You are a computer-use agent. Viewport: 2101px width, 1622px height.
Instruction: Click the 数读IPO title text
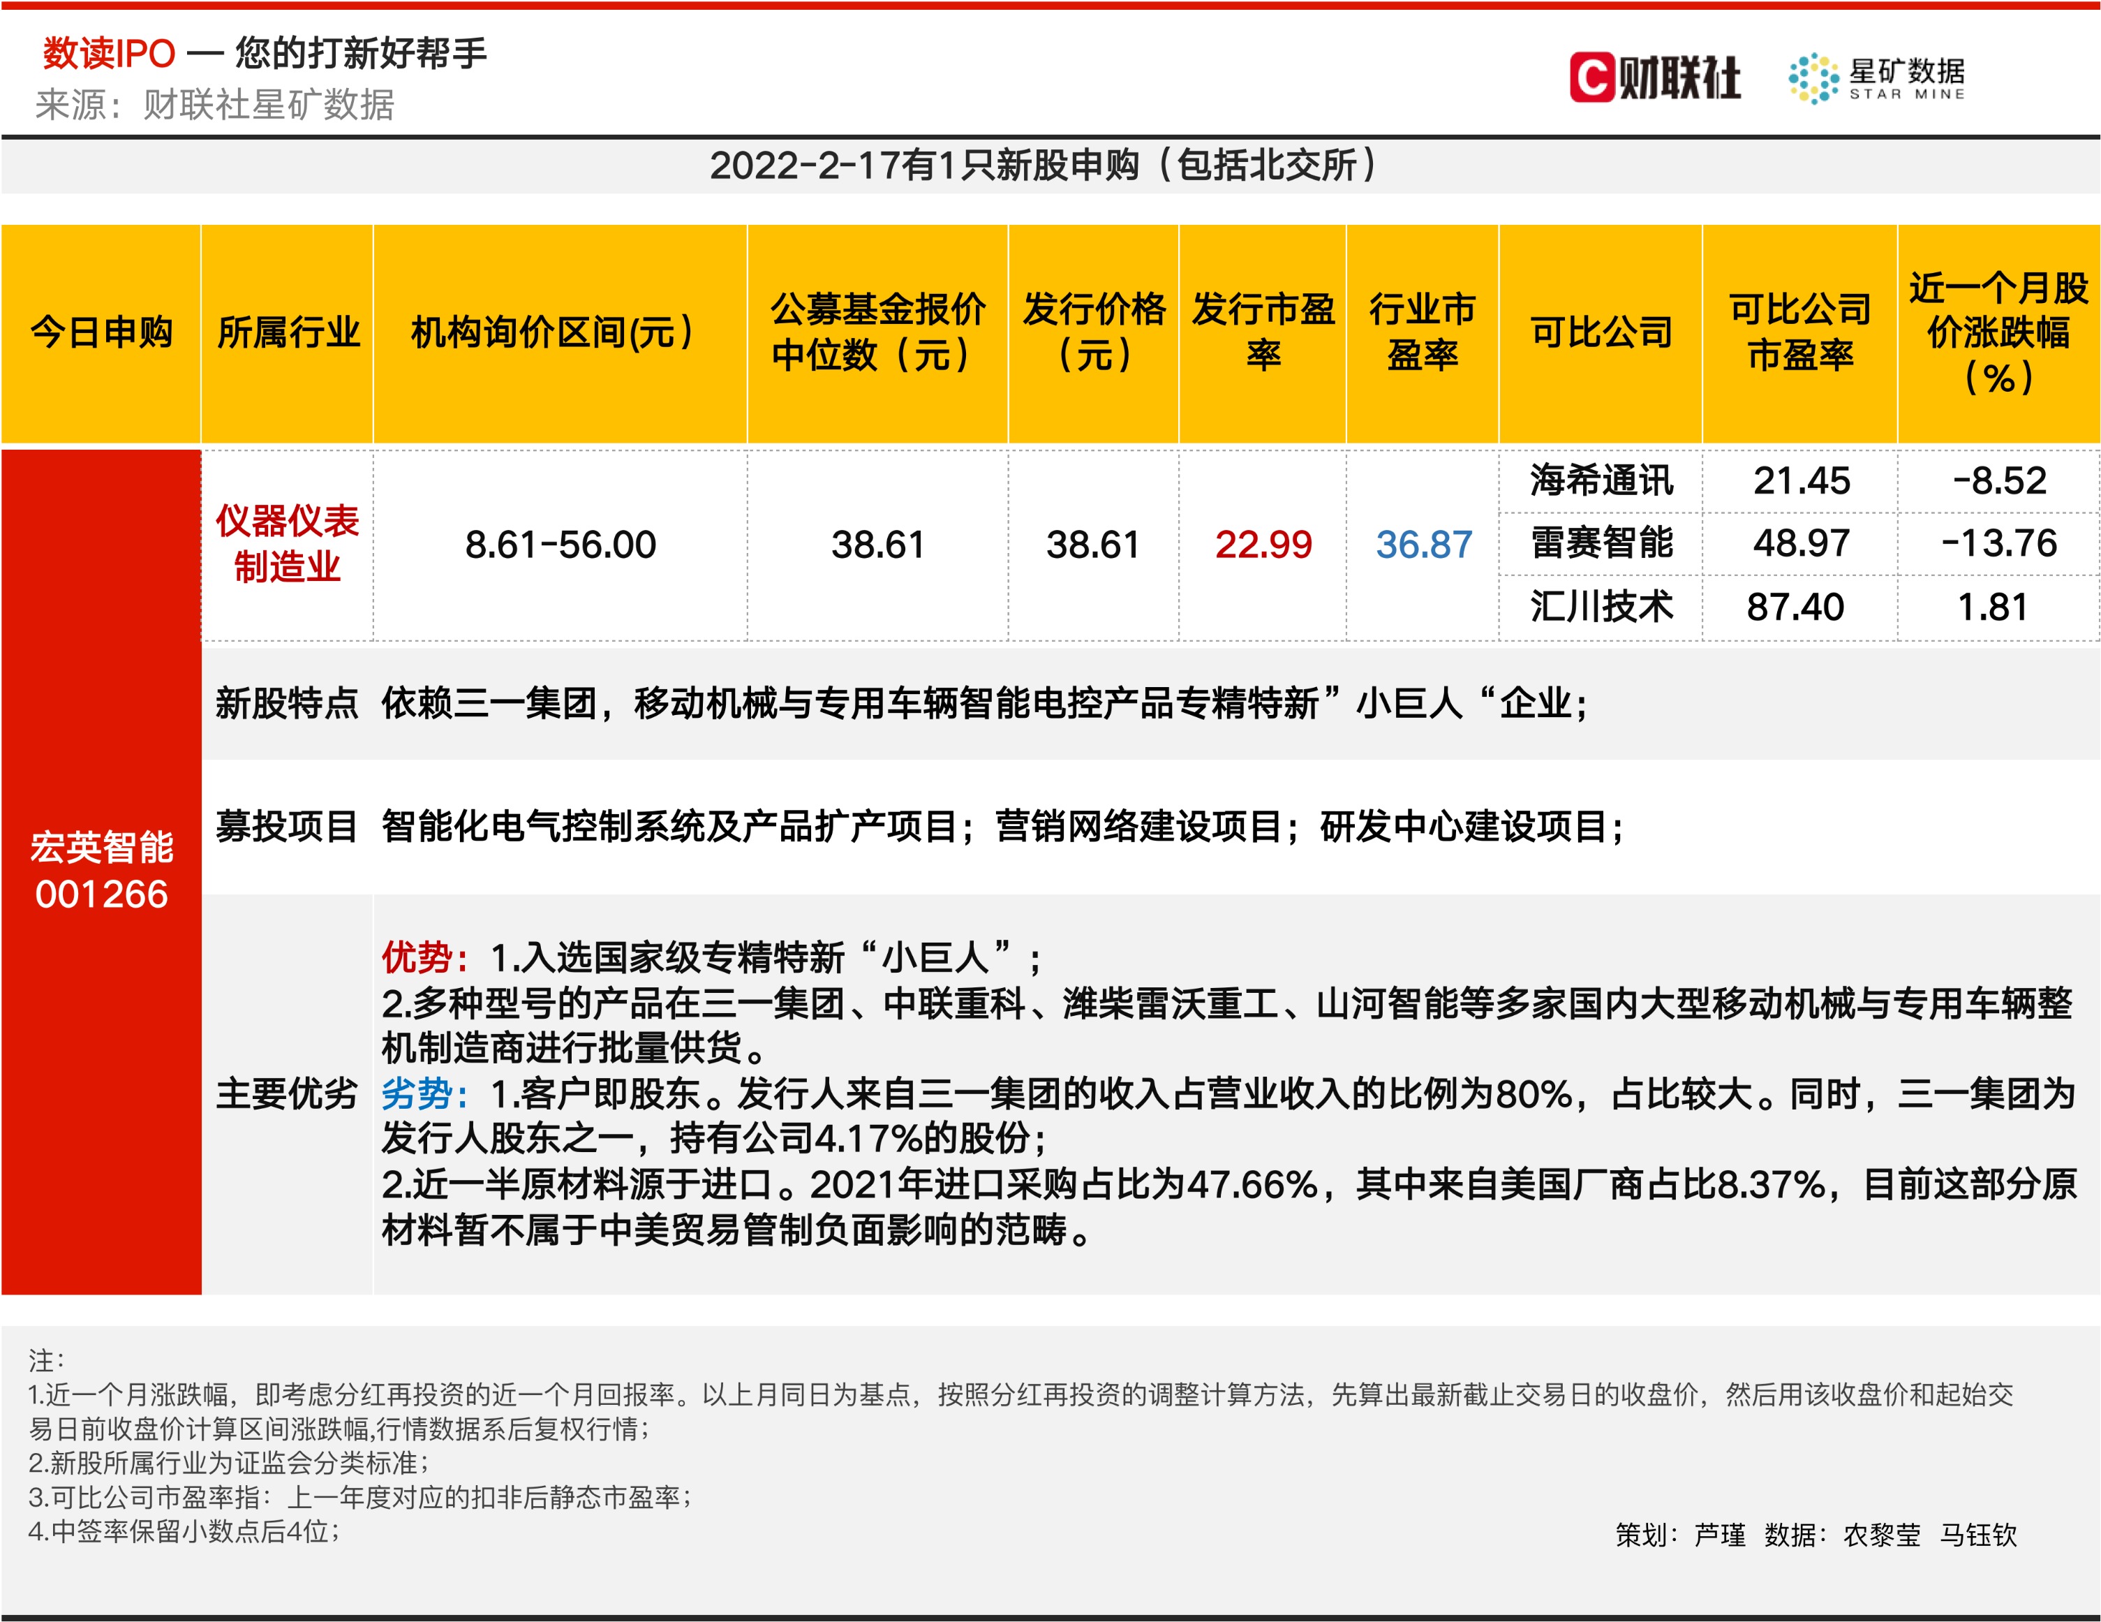tap(109, 53)
